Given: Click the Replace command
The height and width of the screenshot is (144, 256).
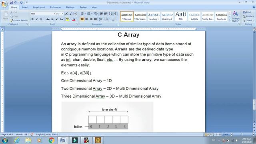Looking at the screenshot, I should [x=248, y=16].
